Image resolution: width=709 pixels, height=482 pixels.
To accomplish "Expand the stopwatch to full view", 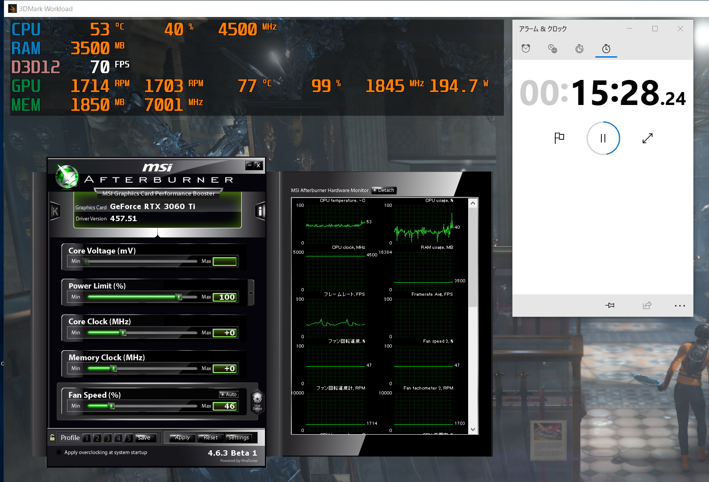I will pyautogui.click(x=647, y=138).
